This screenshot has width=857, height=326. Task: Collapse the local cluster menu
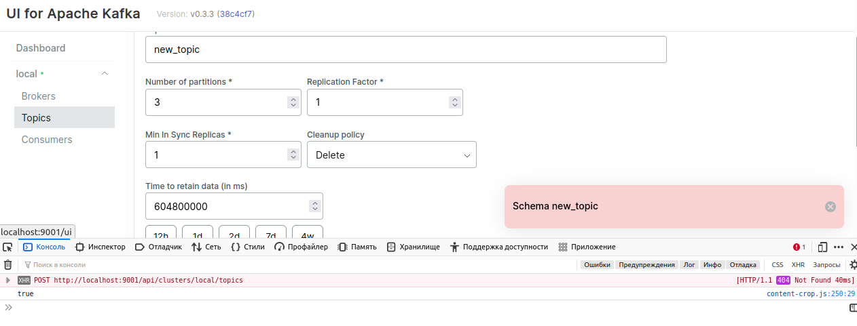pos(105,73)
